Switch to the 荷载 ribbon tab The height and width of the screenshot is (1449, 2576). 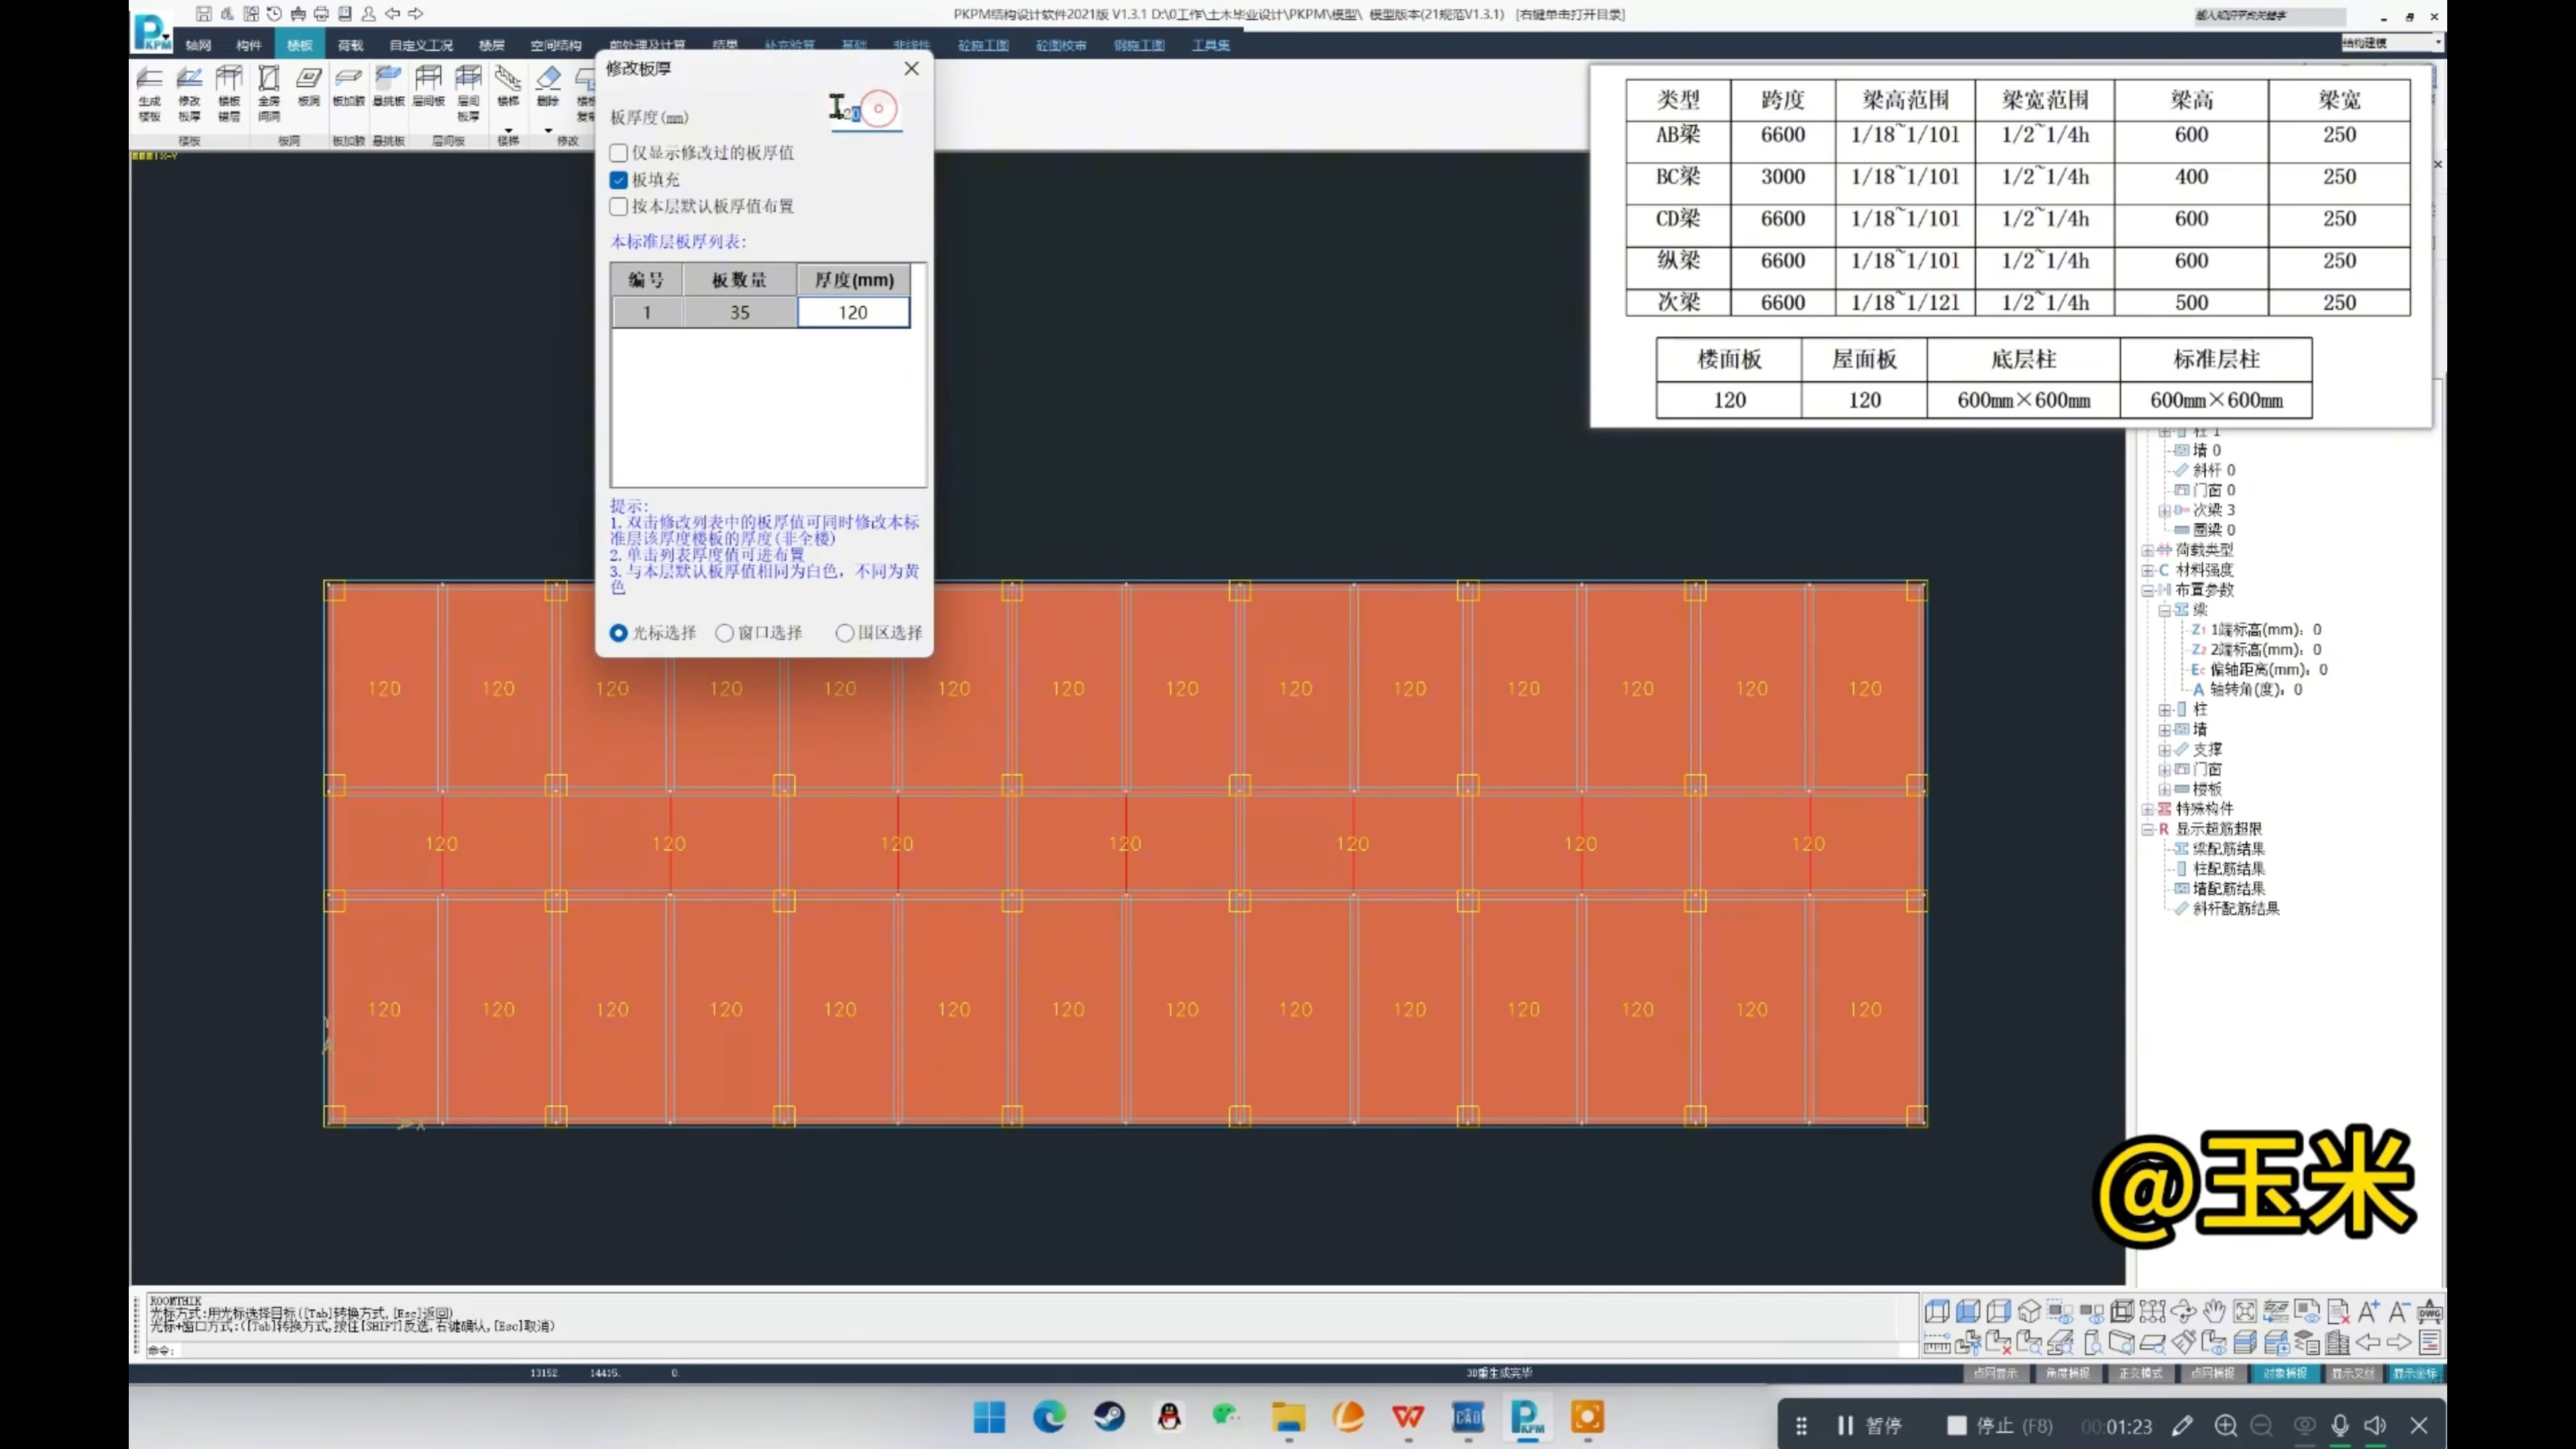click(350, 45)
